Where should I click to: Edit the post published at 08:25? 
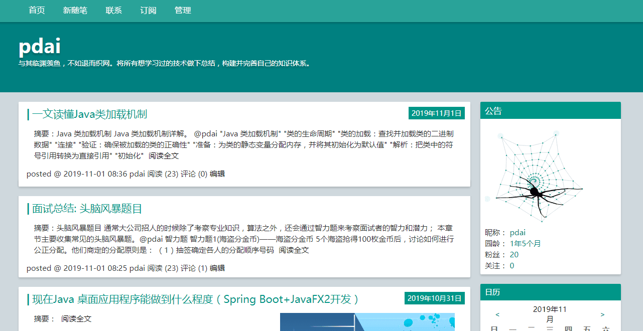point(217,268)
